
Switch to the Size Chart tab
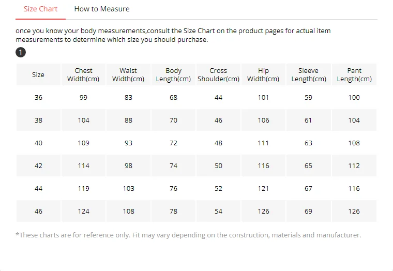click(x=41, y=9)
